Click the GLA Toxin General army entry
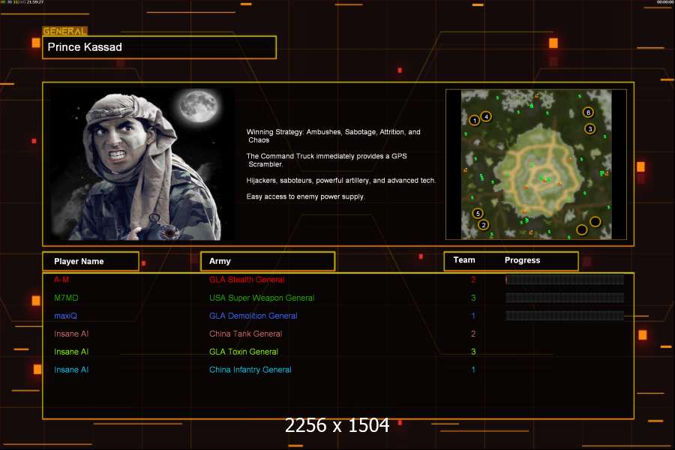 click(244, 352)
